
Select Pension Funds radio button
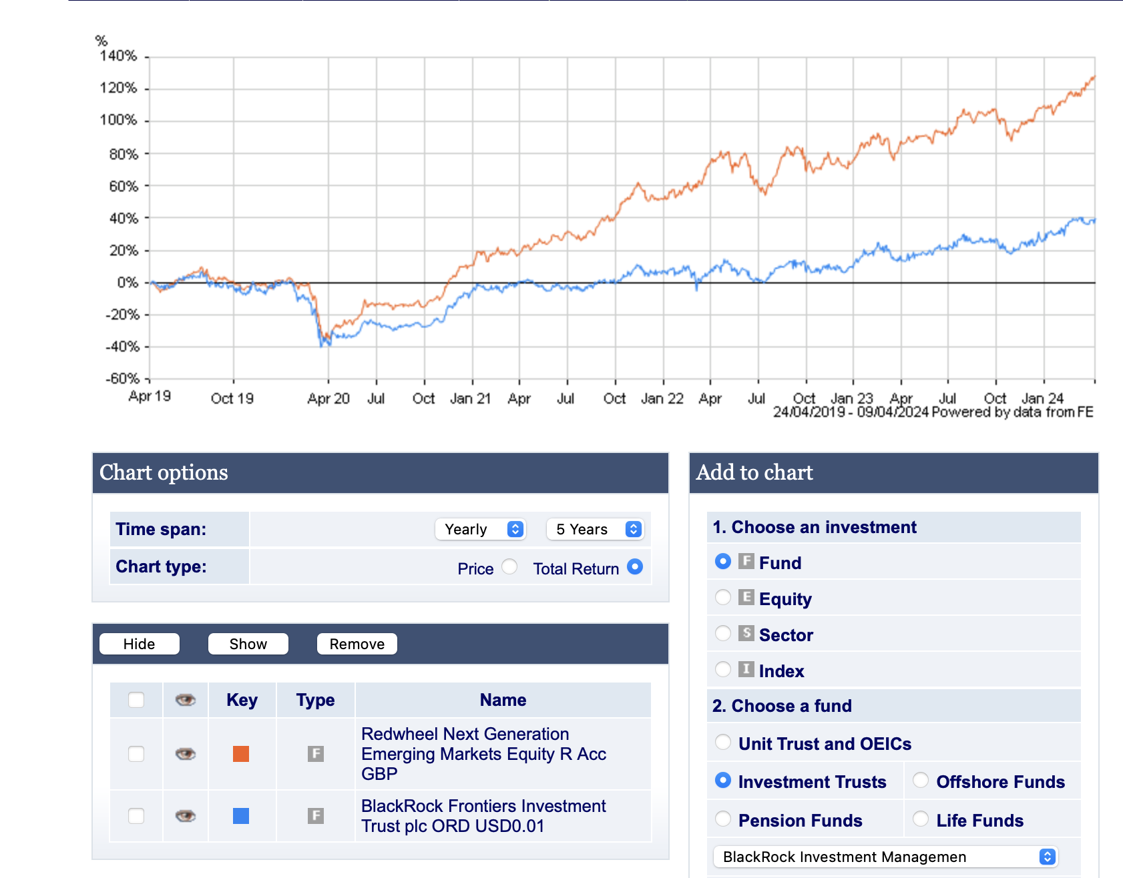(723, 819)
